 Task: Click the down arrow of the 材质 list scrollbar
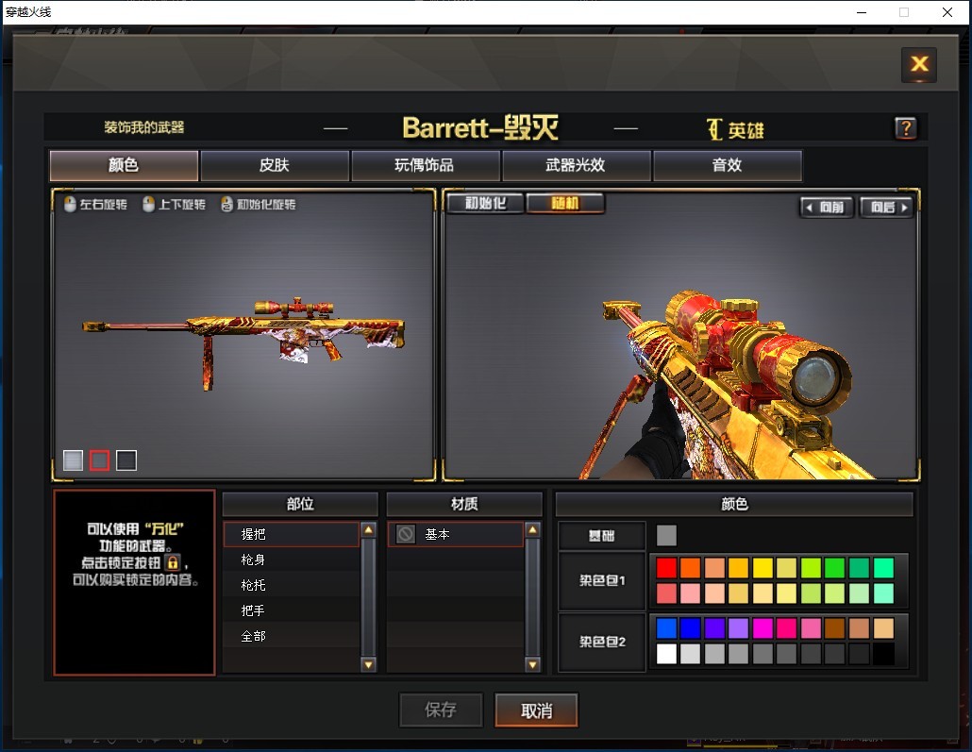532,664
